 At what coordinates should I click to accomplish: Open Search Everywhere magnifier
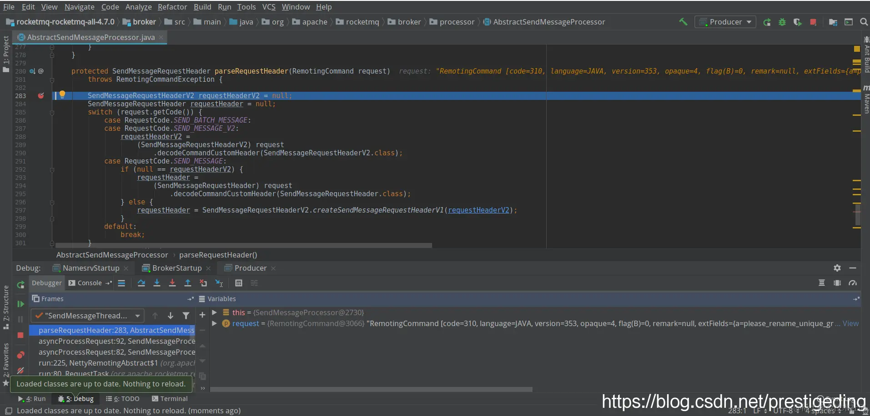(x=864, y=22)
